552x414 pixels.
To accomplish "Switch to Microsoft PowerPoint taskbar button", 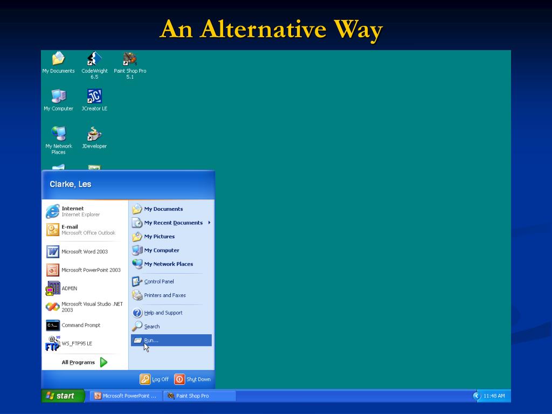I will click(127, 396).
